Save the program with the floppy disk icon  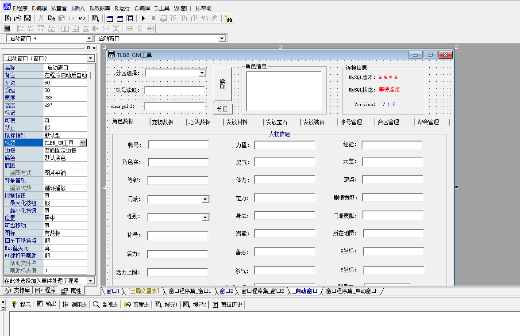coord(27,18)
